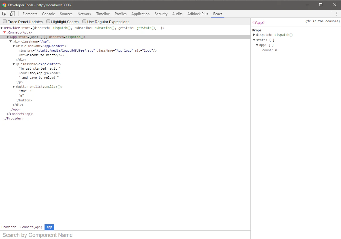341x239 pixels.
Task: Collapse the App-intro paragraph node
Action: pyautogui.click(x=14, y=64)
